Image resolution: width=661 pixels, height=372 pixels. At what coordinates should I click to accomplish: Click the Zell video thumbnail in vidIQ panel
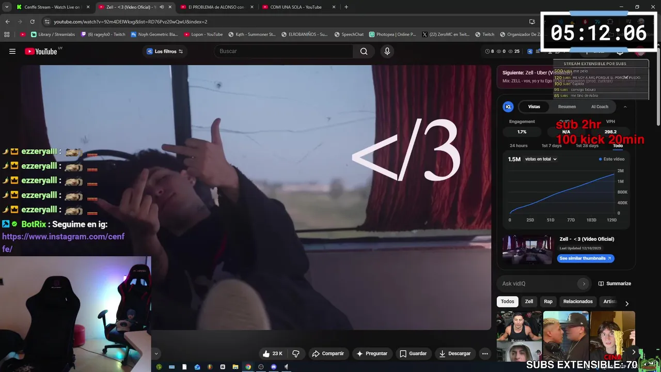pos(528,250)
